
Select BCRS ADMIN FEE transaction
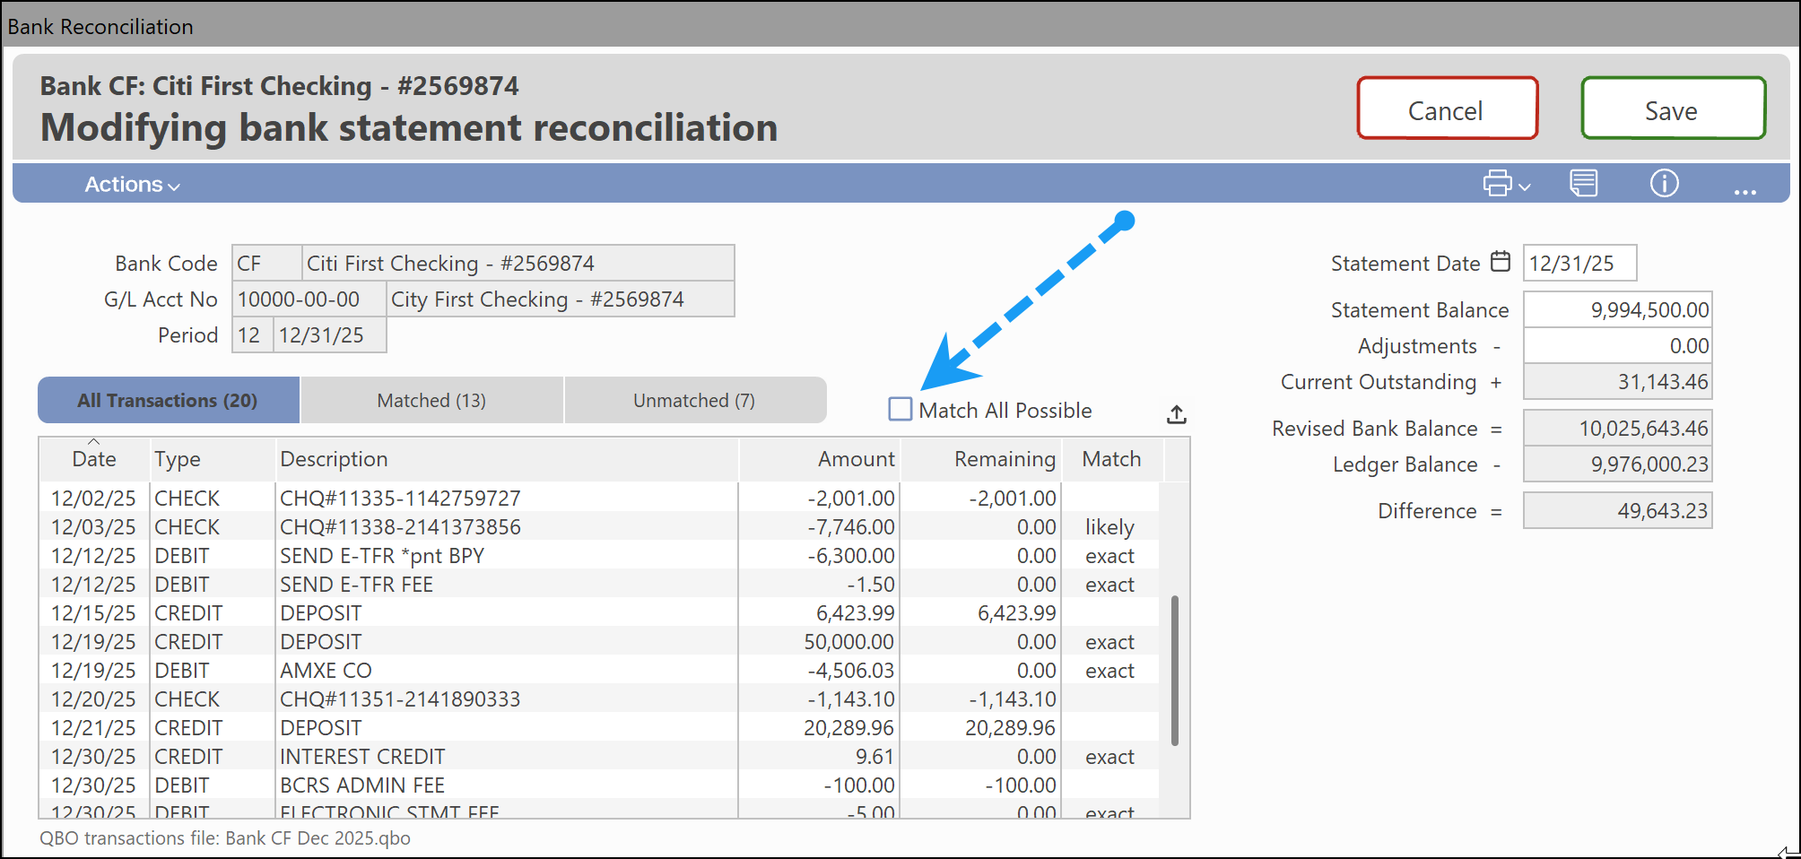599,785
